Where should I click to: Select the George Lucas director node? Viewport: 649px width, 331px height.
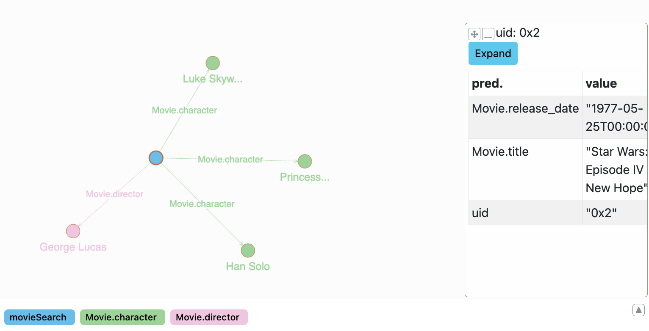click(73, 231)
